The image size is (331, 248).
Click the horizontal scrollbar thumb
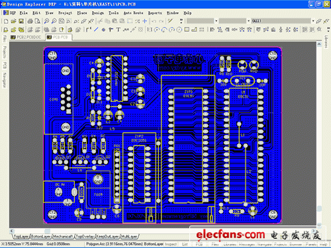(47, 231)
